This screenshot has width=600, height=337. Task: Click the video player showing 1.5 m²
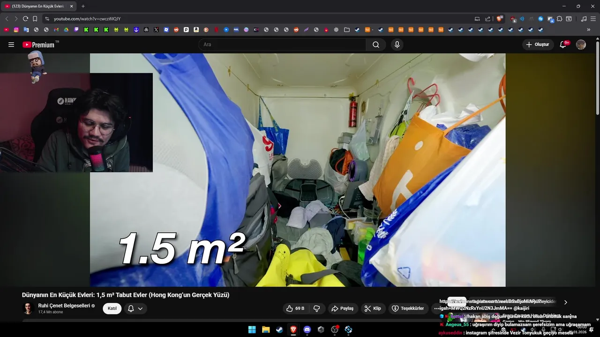(x=298, y=170)
